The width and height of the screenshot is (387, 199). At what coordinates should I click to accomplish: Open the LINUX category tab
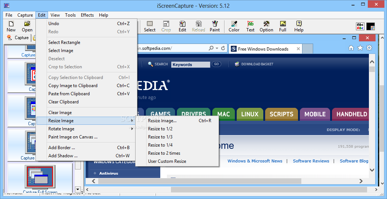click(250, 114)
